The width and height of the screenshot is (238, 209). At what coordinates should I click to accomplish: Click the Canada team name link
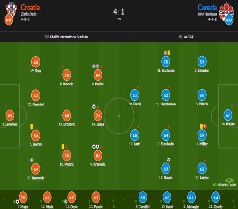[x=207, y=8]
